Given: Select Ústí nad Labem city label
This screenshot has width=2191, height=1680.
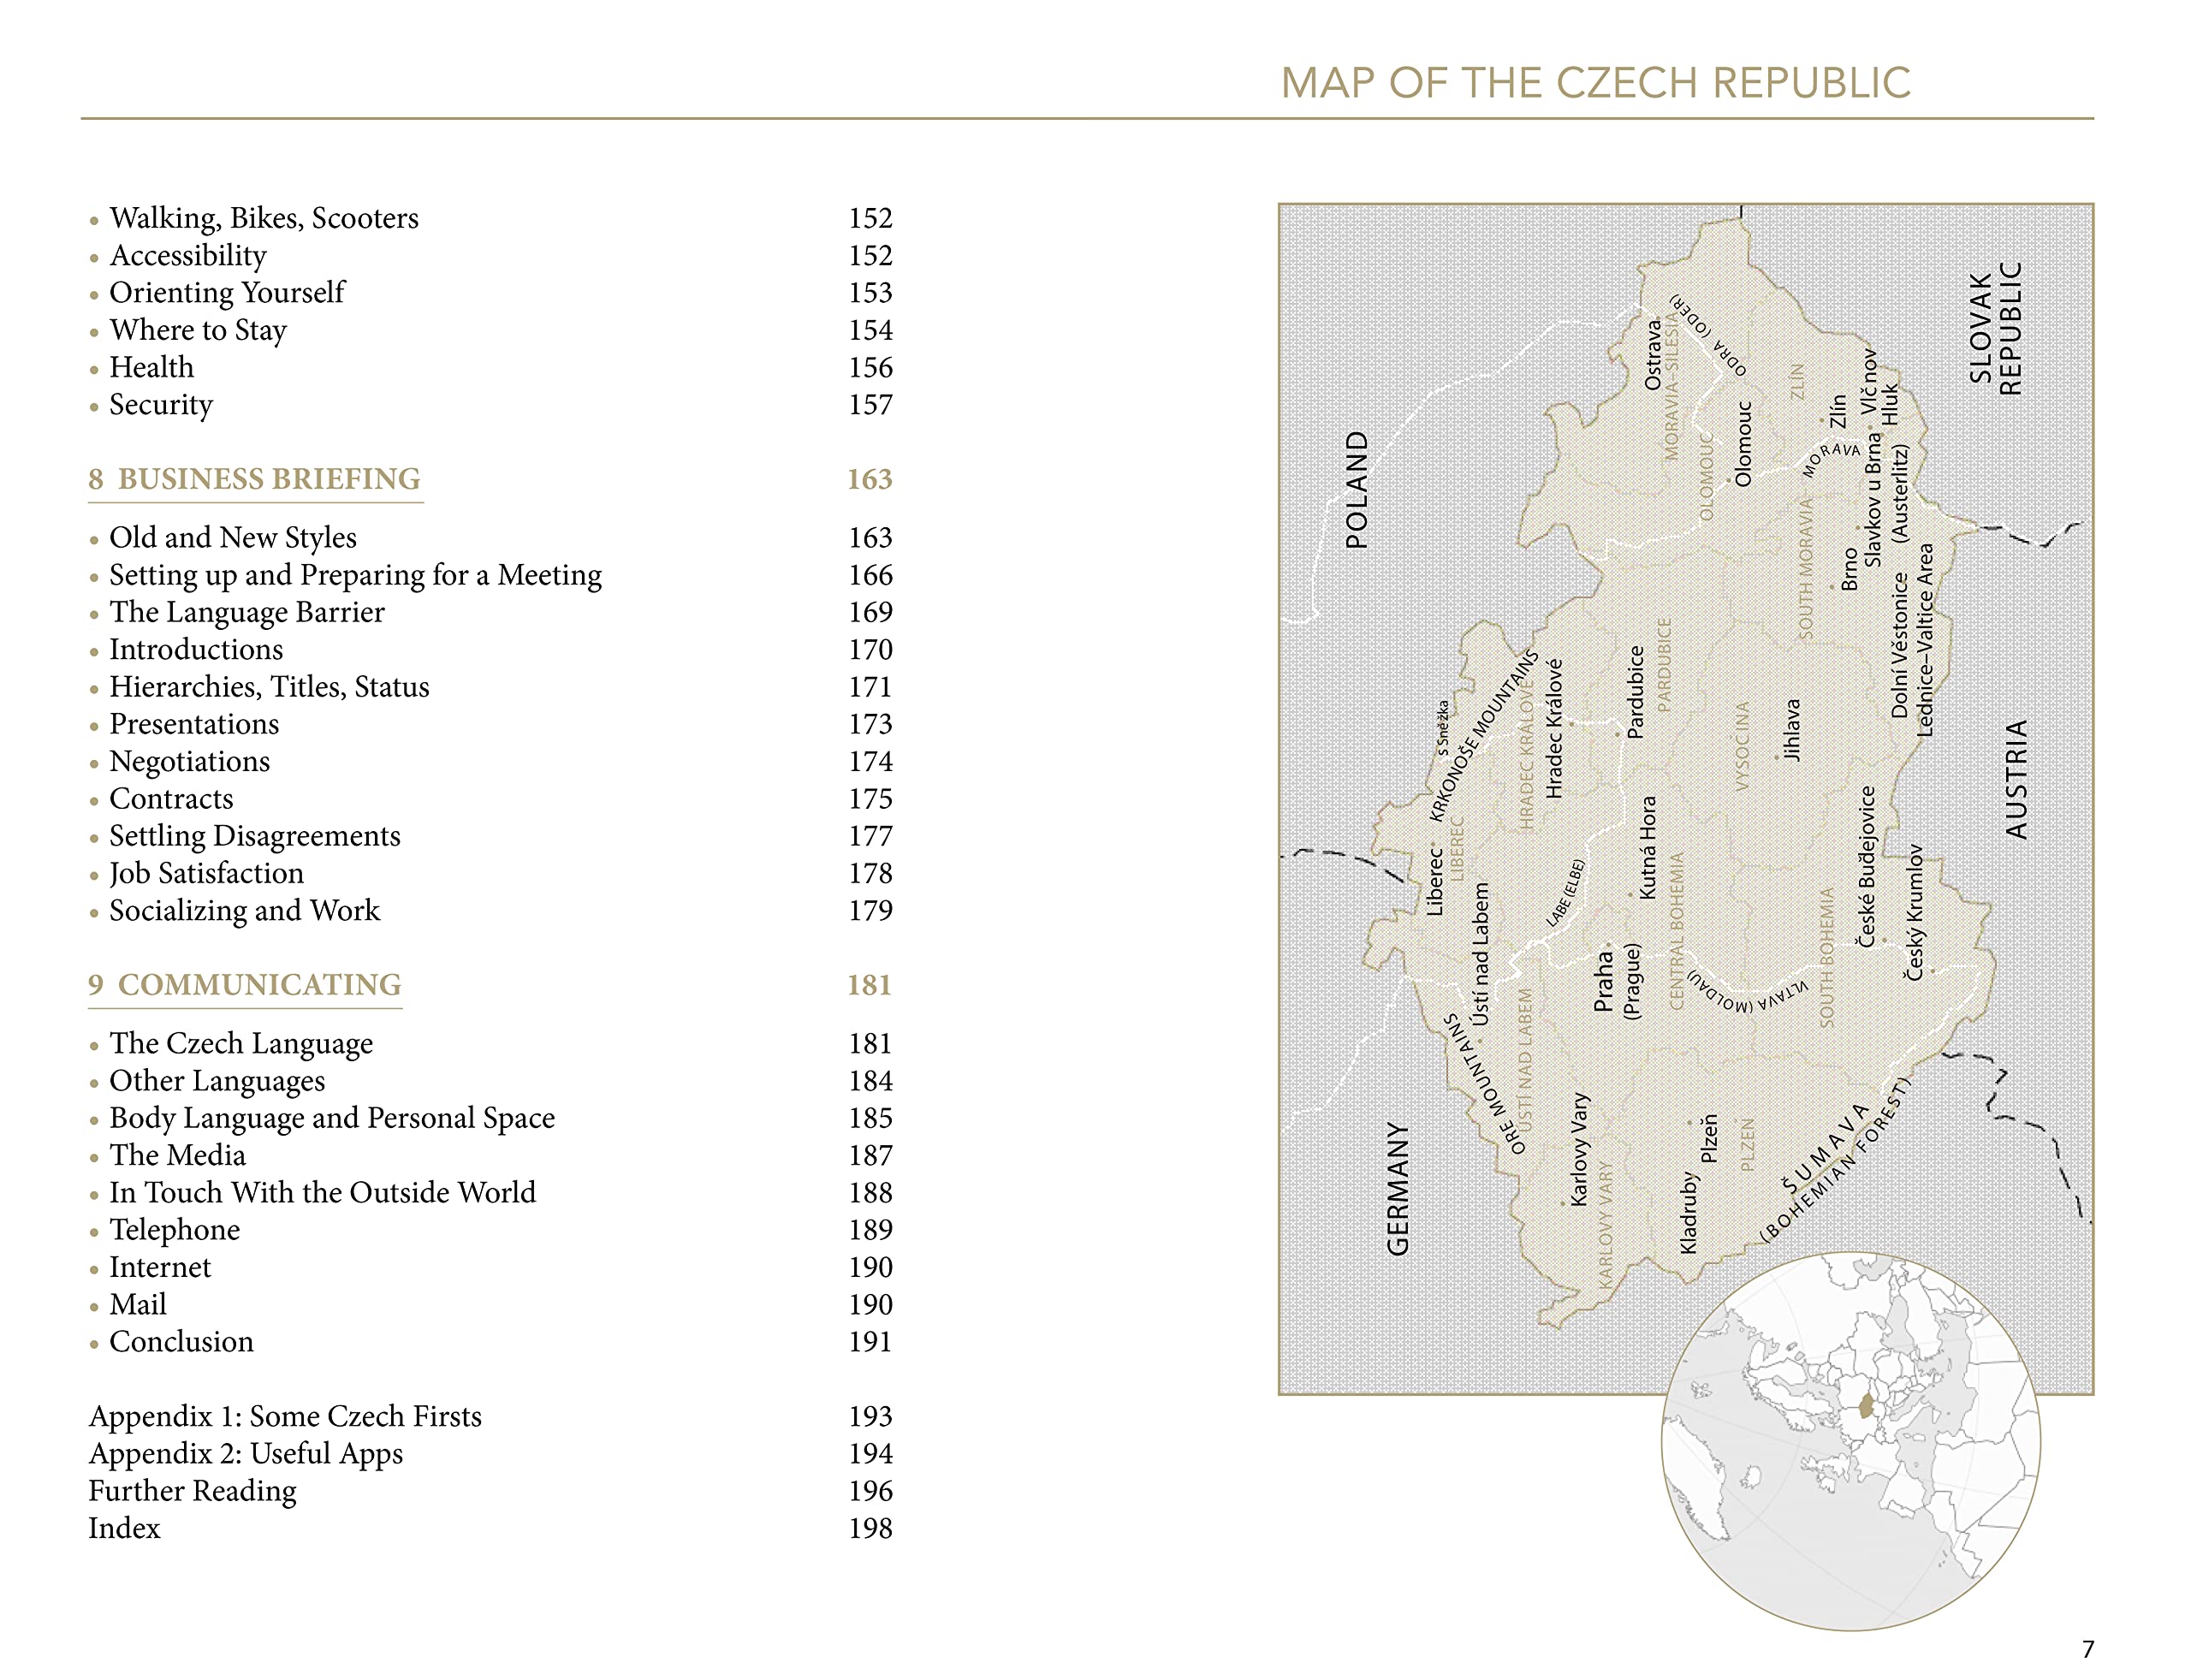Looking at the screenshot, I should pos(1480,954).
